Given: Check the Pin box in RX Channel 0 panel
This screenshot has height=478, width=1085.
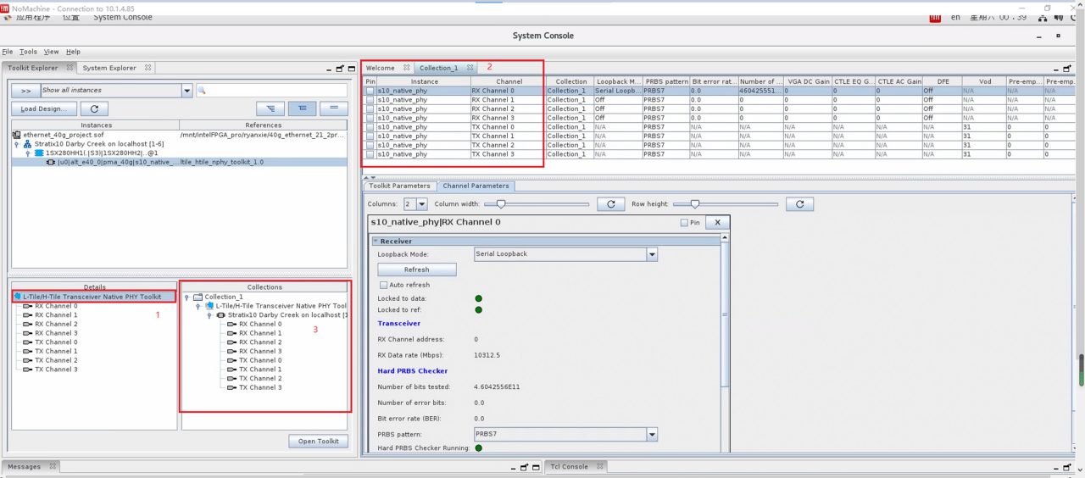Looking at the screenshot, I should pyautogui.click(x=684, y=222).
